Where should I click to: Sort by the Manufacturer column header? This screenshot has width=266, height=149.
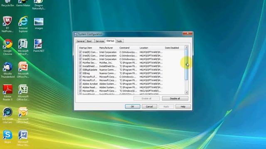coord(108,48)
